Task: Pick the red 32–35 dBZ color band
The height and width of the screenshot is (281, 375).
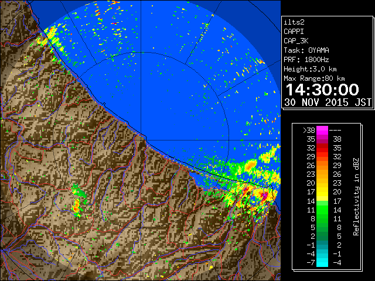Action: pos(322,148)
